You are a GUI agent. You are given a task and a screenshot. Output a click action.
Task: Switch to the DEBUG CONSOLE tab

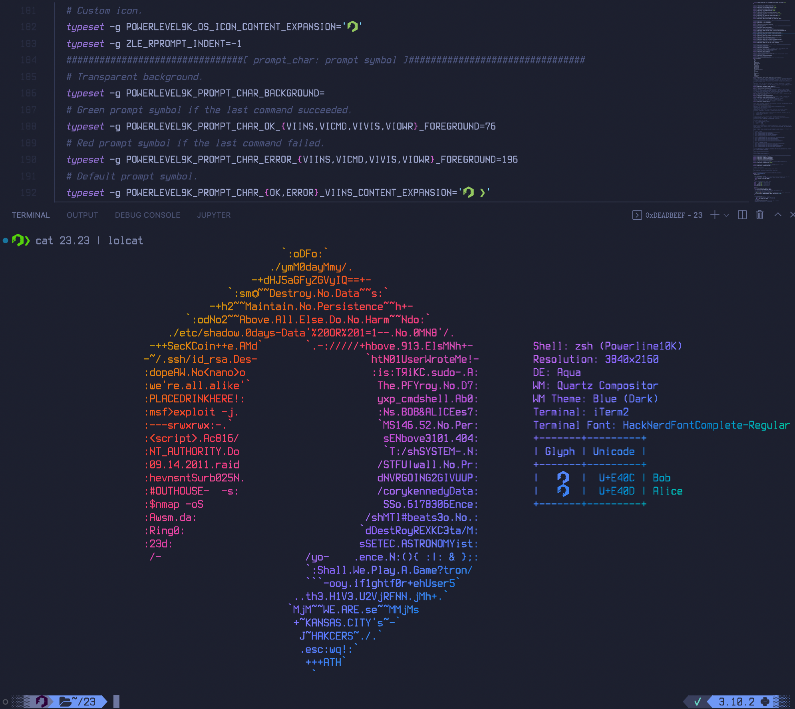pyautogui.click(x=147, y=215)
